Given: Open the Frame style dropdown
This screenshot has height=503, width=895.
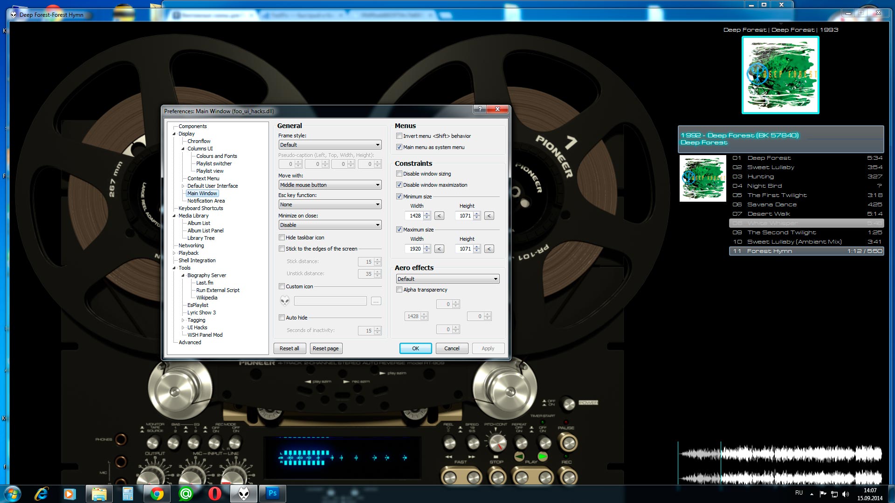Looking at the screenshot, I should (330, 145).
